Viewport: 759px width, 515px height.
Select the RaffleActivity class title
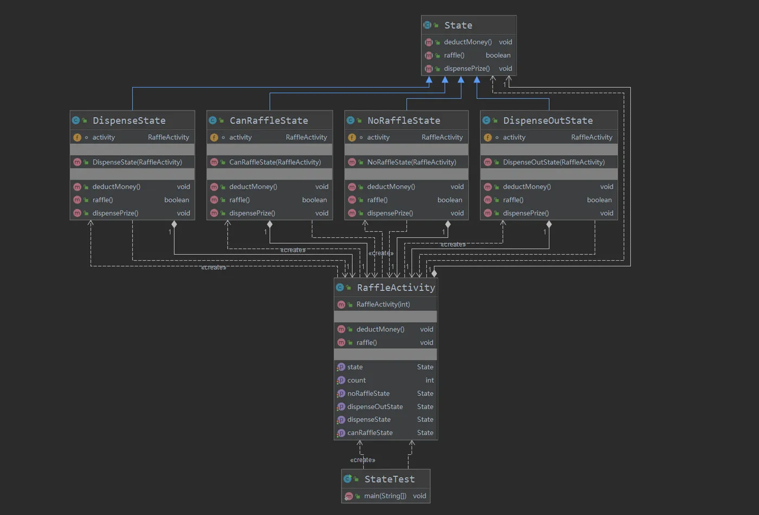point(396,288)
